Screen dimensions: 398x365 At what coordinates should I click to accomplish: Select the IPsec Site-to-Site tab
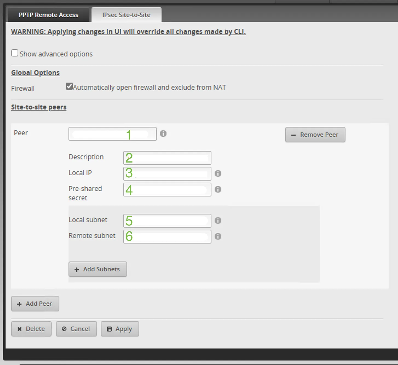[126, 15]
